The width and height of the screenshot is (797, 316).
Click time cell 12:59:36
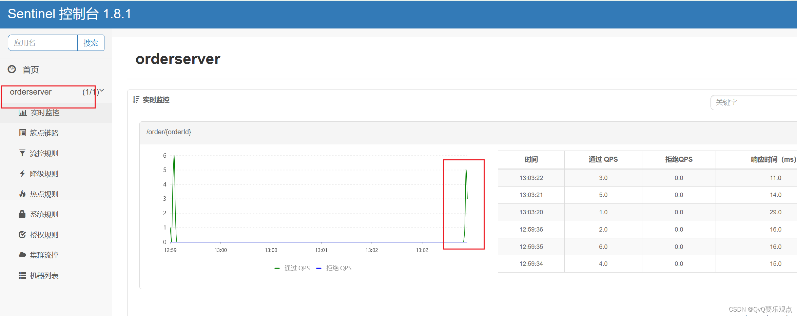[x=531, y=230]
